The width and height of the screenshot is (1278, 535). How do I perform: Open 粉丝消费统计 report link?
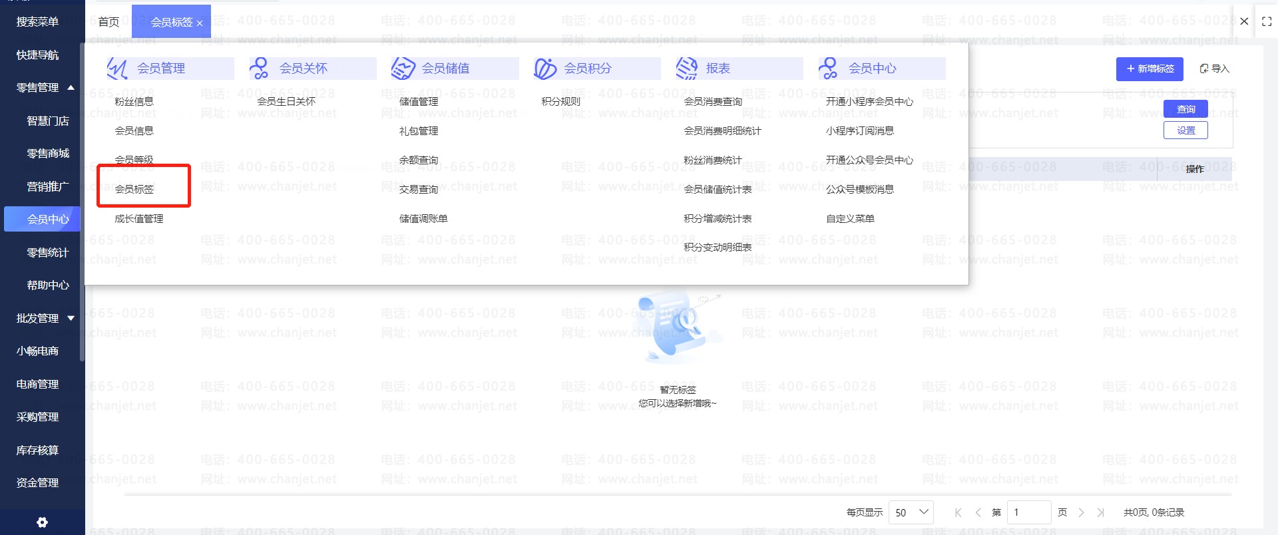713,160
